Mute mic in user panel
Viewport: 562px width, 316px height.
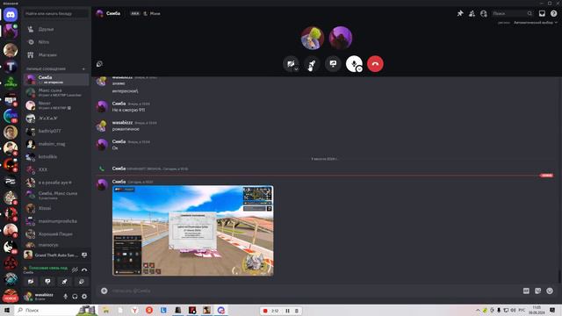pos(65,297)
